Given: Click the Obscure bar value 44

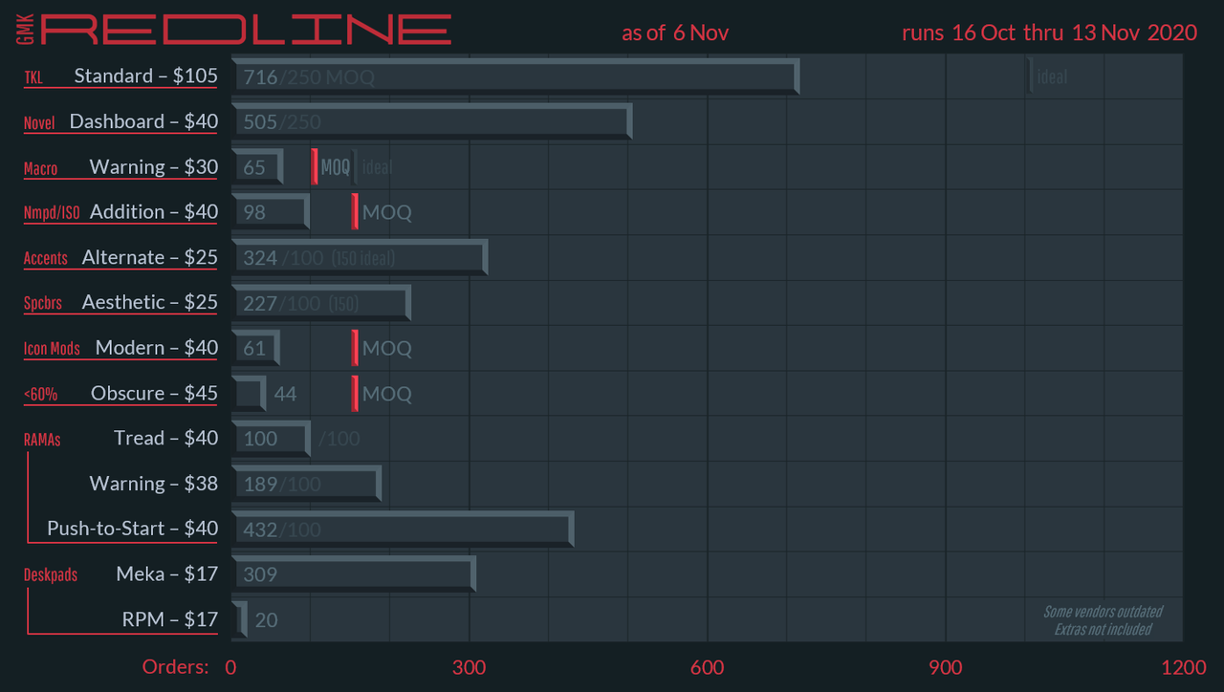Looking at the screenshot, I should point(285,394).
